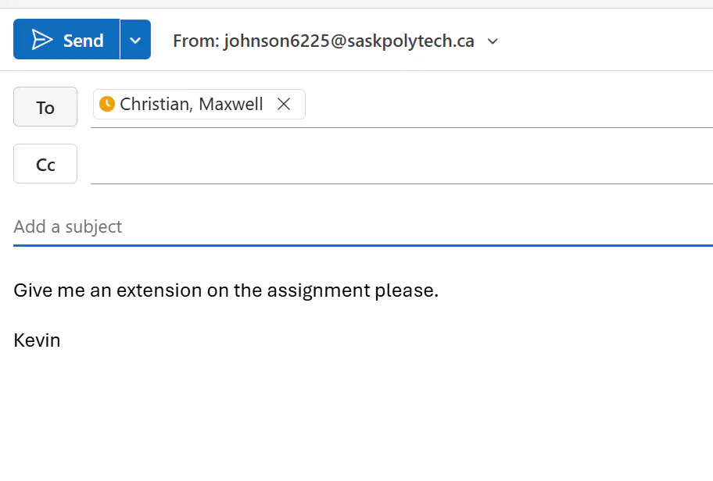Screen dimensions: 713x481
Task: Select the From johnson6225@saskpolytech.ca address
Action: click(324, 41)
